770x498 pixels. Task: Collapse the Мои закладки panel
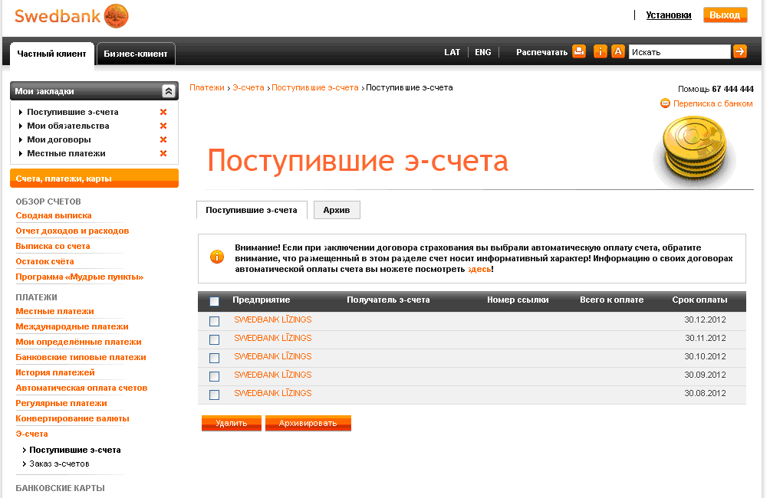pos(169,91)
